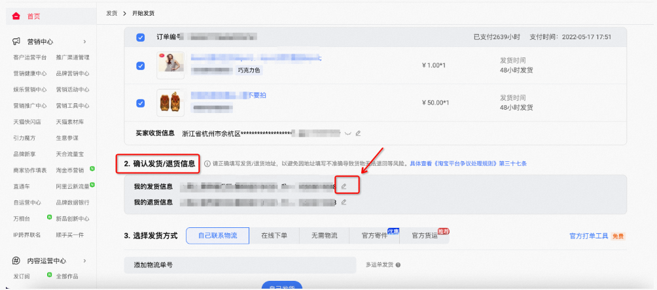Expand the 内容运营中心 section chevron
Viewport: 657px width, 290px height.
[x=84, y=261]
